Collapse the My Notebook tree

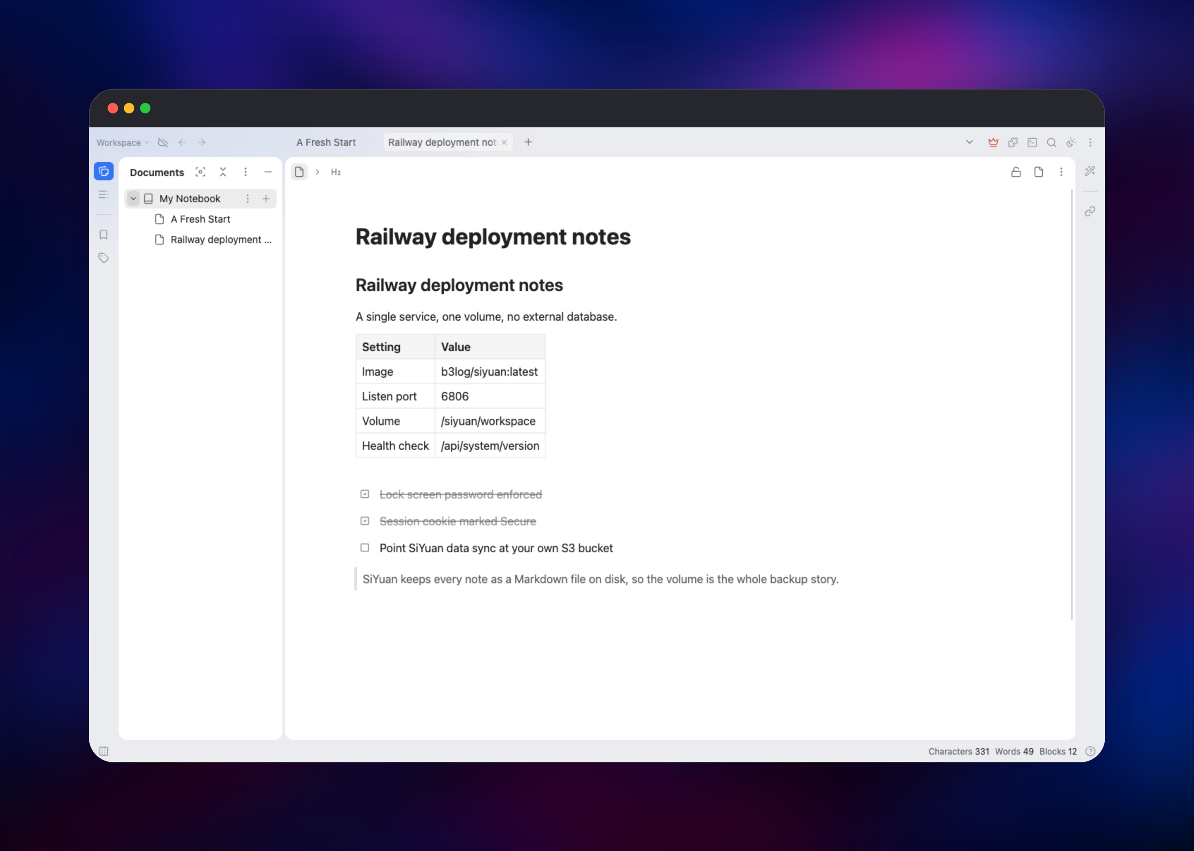[133, 198]
